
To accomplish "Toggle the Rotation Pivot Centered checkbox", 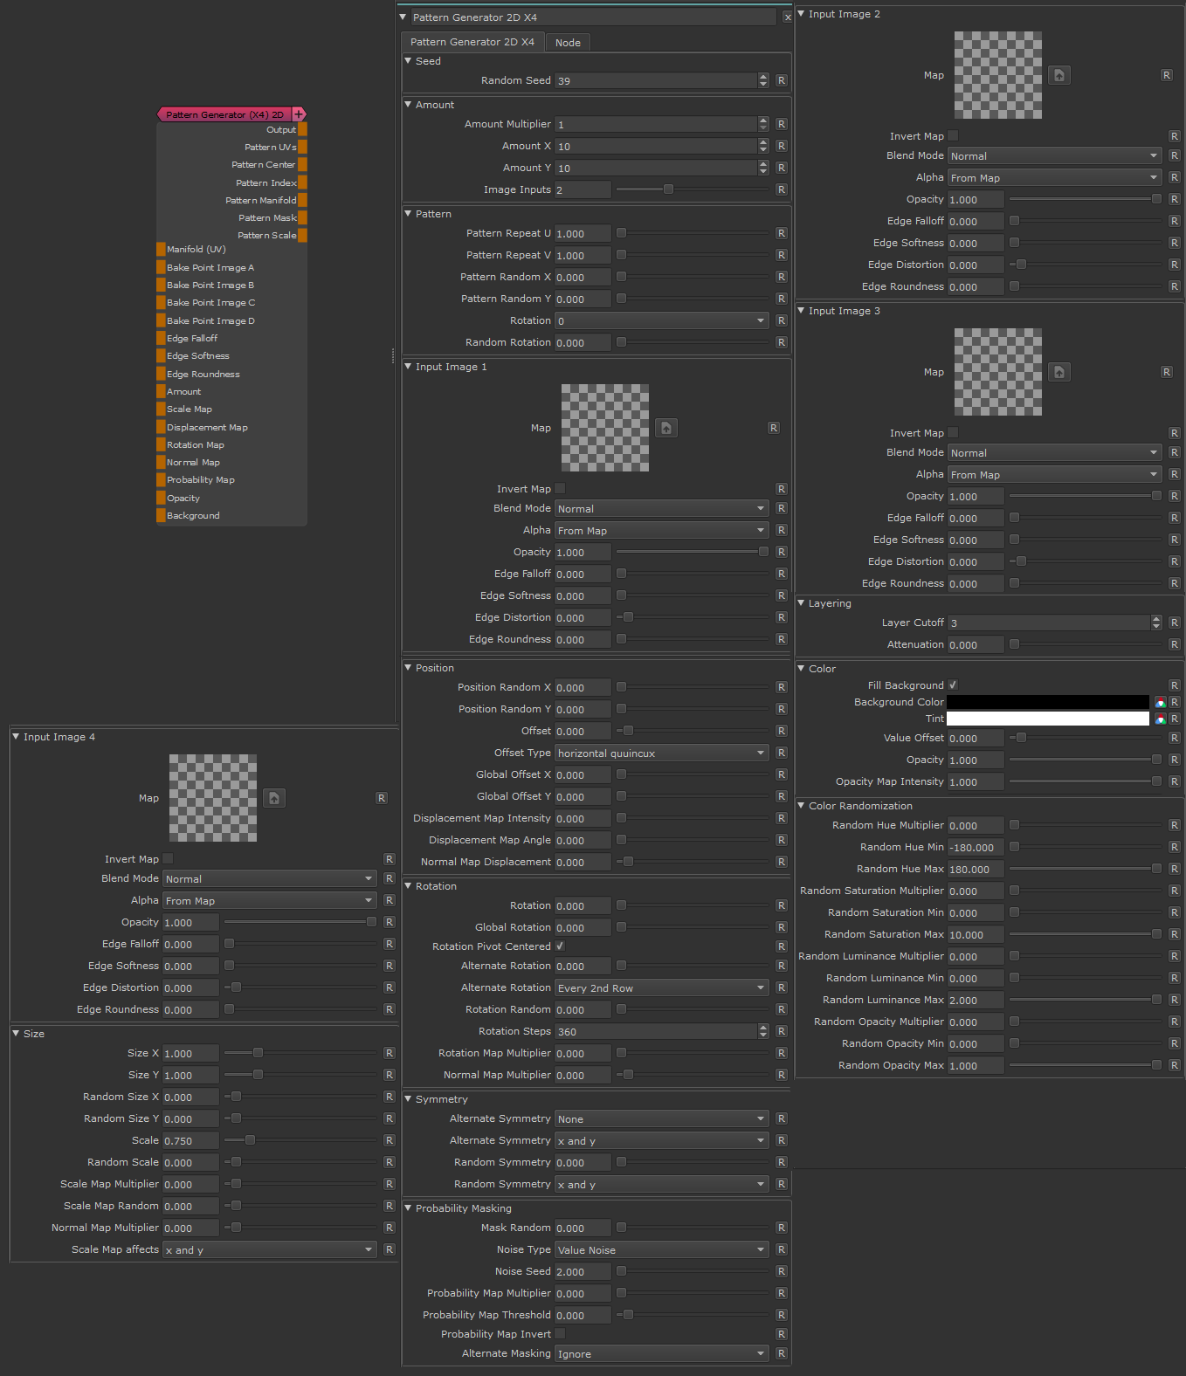I will [x=560, y=946].
